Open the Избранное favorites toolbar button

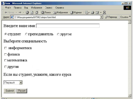(x=61, y=13)
